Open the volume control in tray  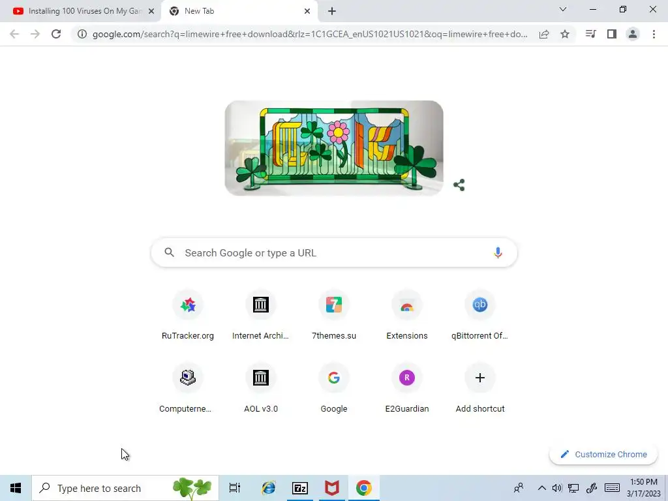click(557, 488)
